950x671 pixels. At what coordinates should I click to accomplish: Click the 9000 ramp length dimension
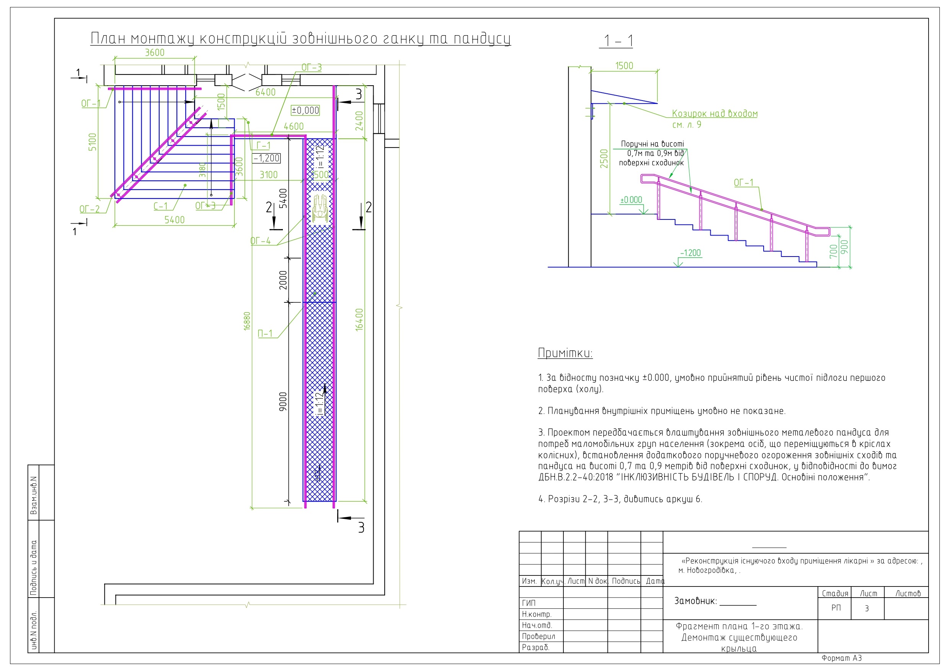coord(283,401)
